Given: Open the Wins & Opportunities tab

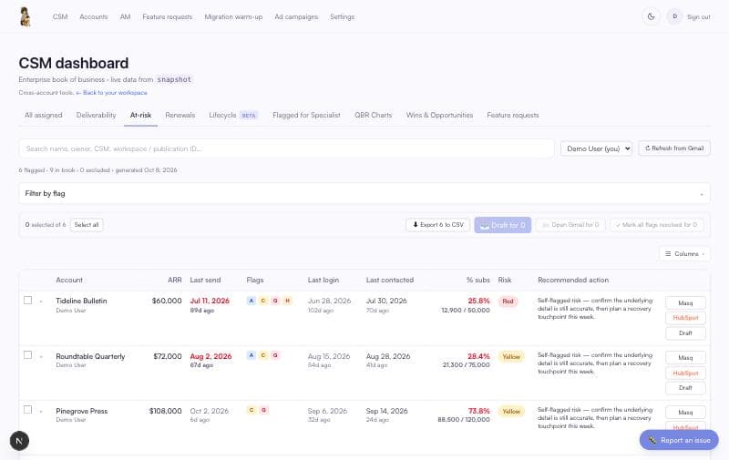Looking at the screenshot, I should 439,116.
